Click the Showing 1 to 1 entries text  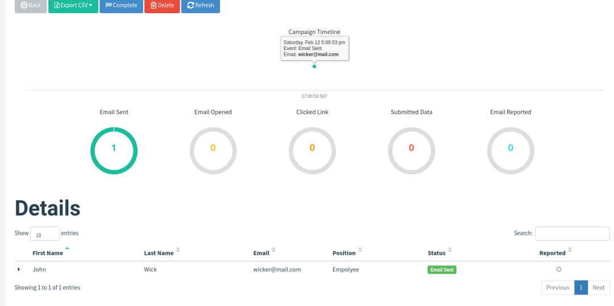[x=47, y=287]
